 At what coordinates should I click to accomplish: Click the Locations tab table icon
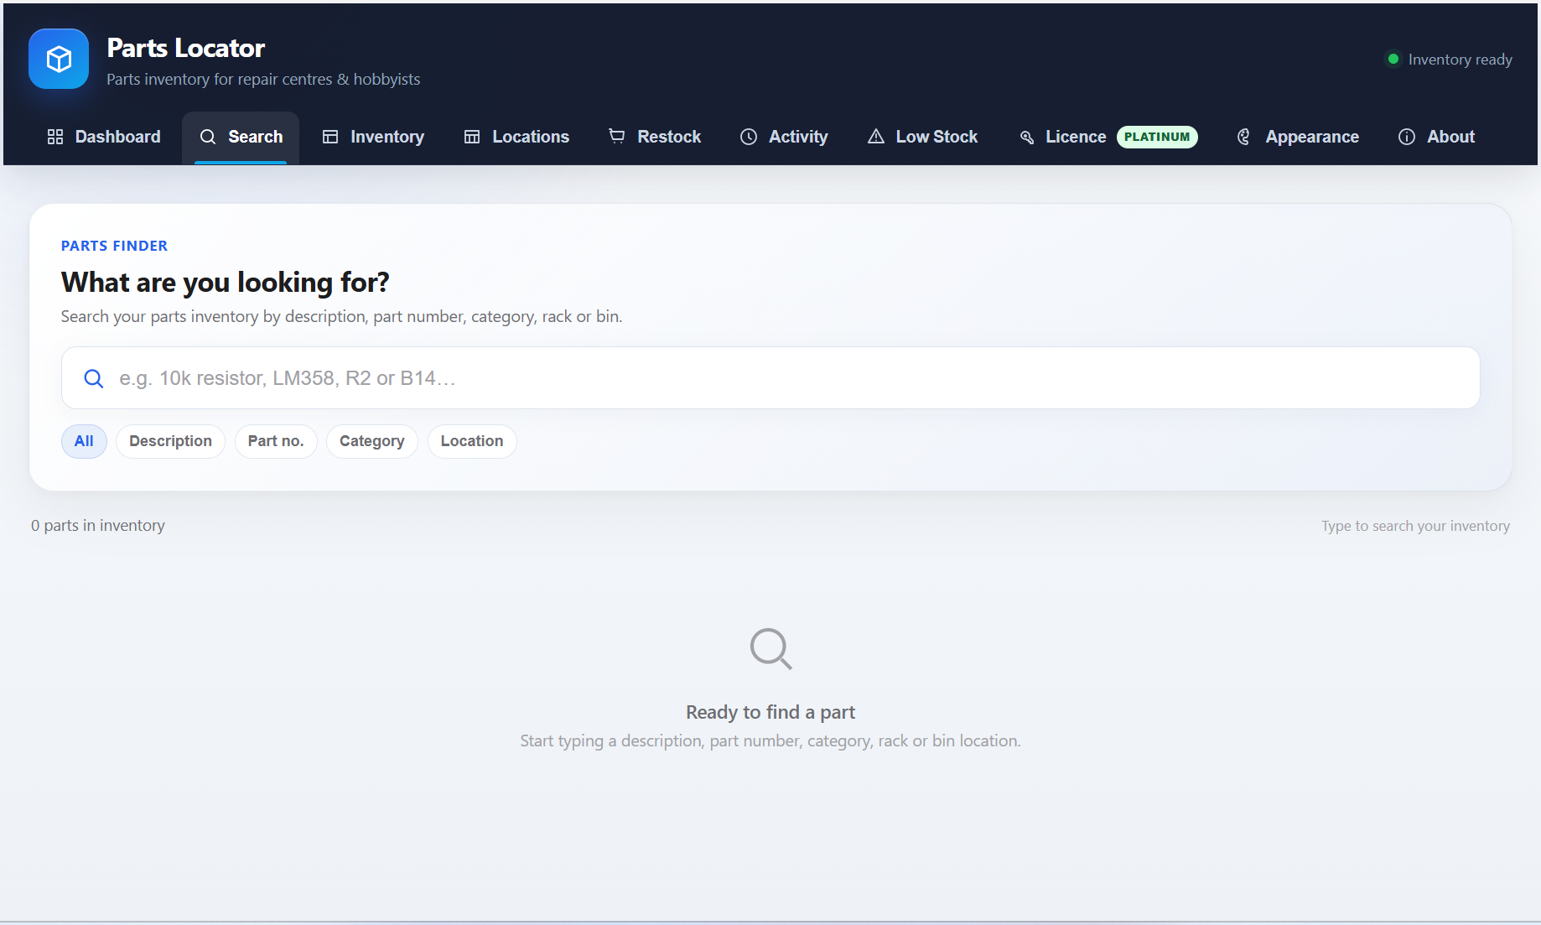coord(472,137)
